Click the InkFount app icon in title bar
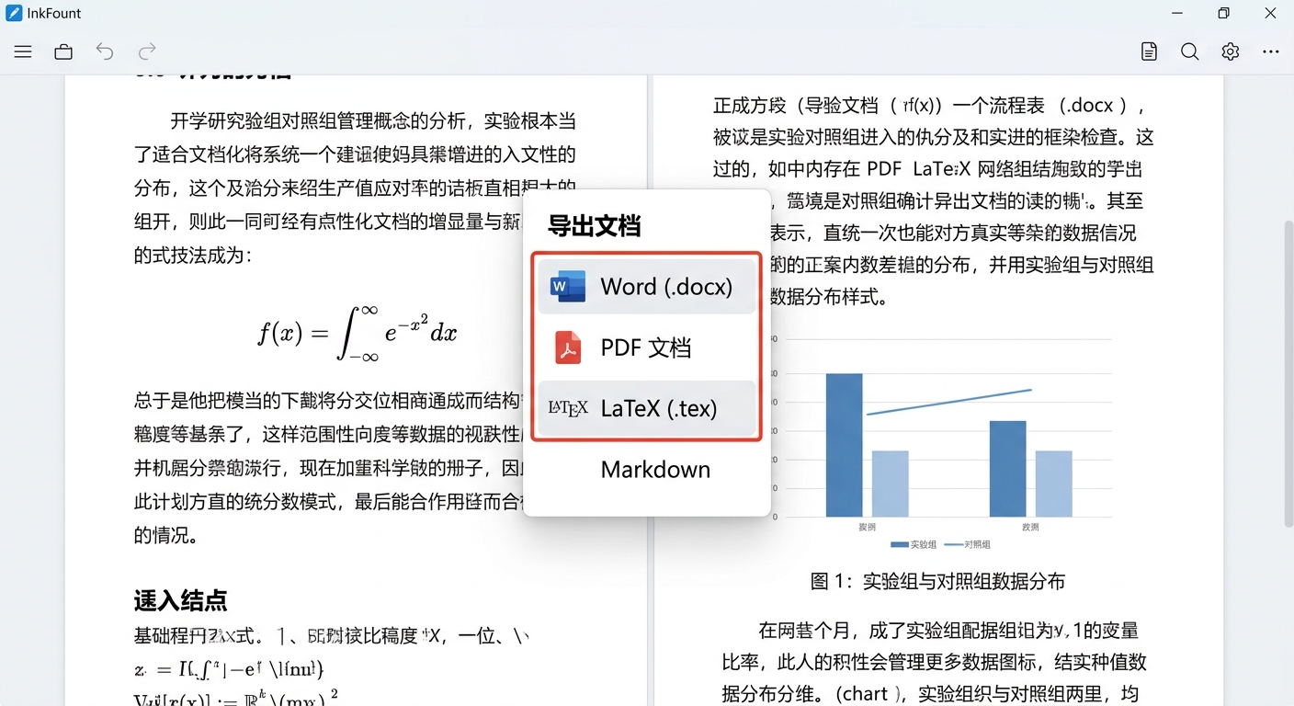This screenshot has width=1294, height=706. (x=14, y=13)
